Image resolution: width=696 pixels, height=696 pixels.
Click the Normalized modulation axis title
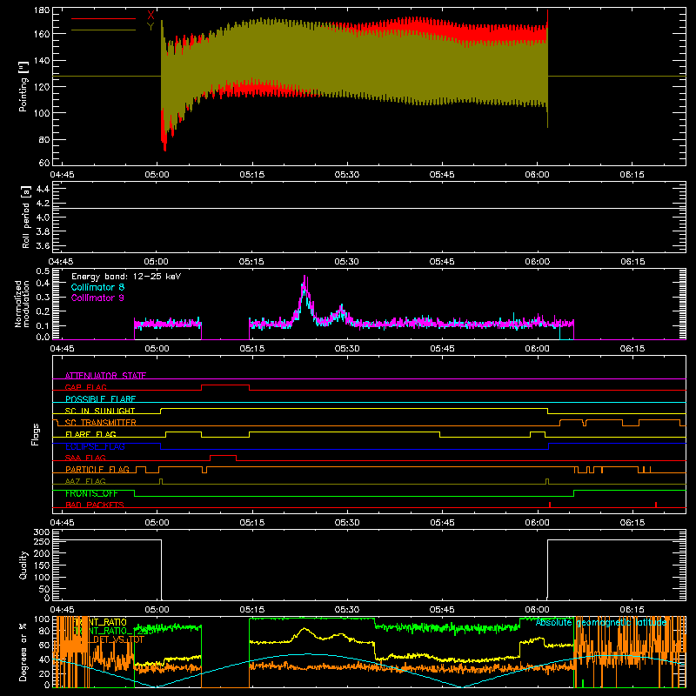[x=23, y=304]
